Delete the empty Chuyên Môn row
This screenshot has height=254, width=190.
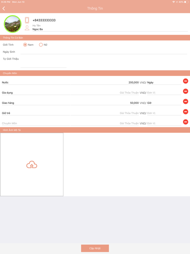click(185, 122)
